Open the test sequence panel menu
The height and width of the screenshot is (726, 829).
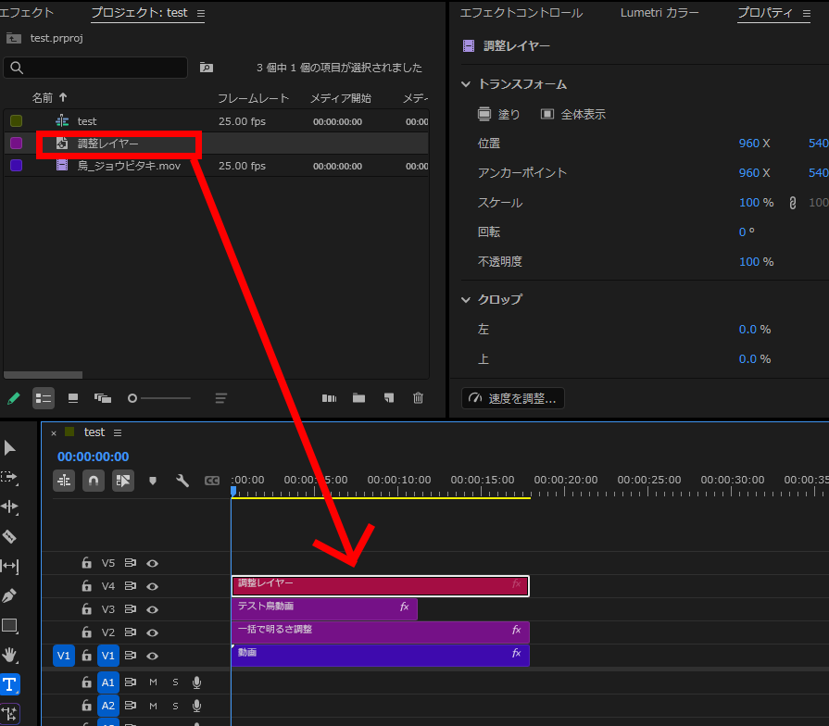(118, 432)
